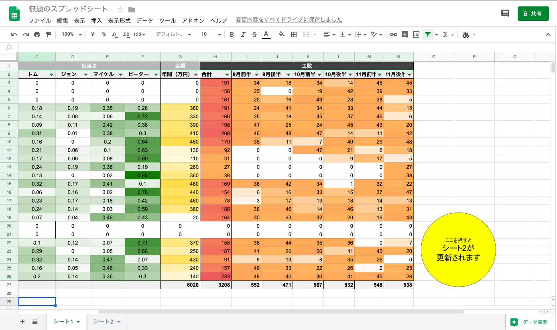Click the merge cells icon
The height and width of the screenshot is (330, 557).
point(305,34)
